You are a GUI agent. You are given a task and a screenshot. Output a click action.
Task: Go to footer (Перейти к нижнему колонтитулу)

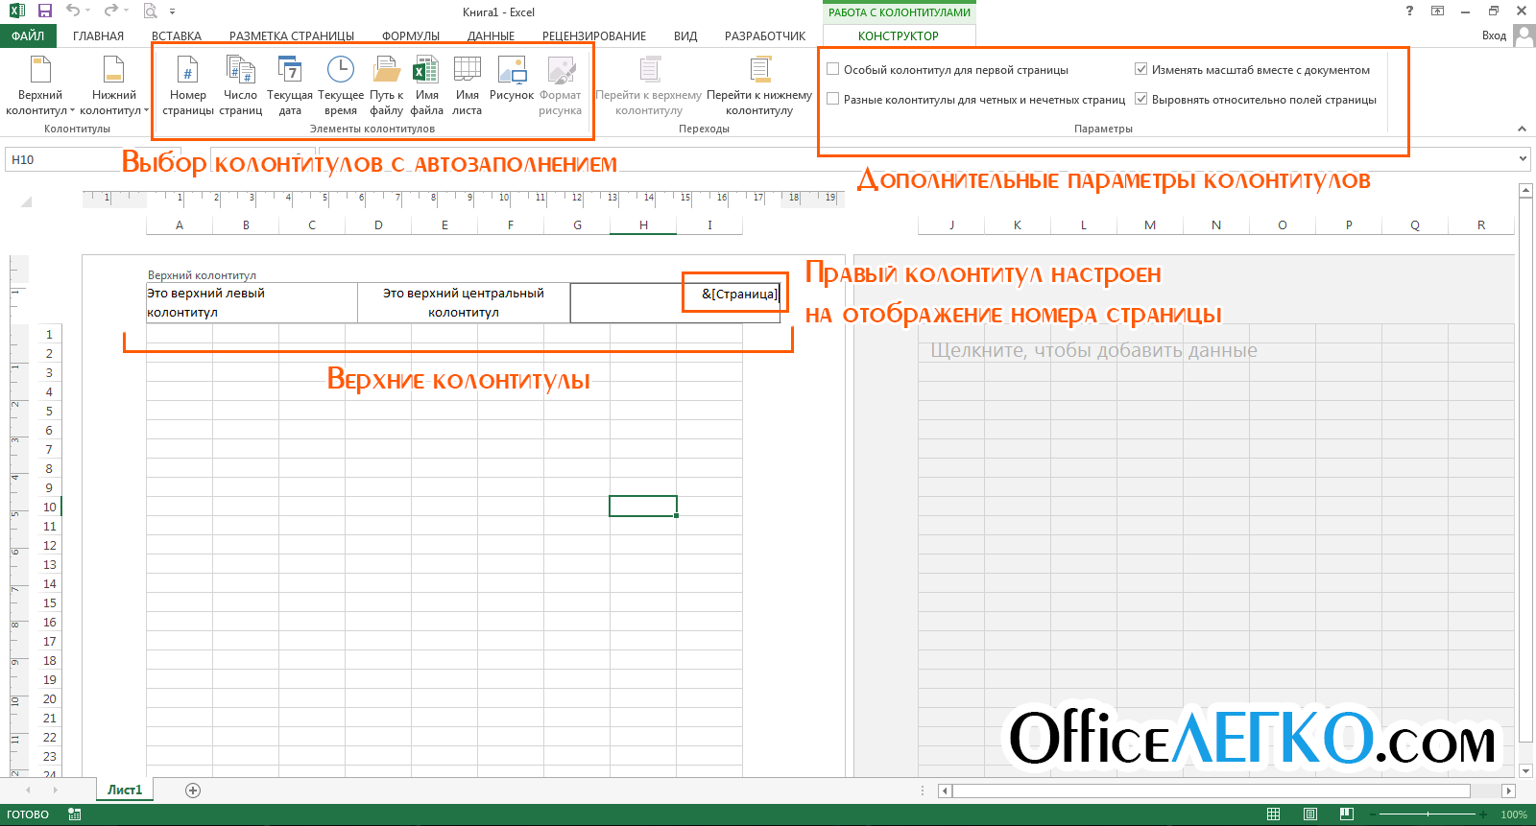[759, 86]
